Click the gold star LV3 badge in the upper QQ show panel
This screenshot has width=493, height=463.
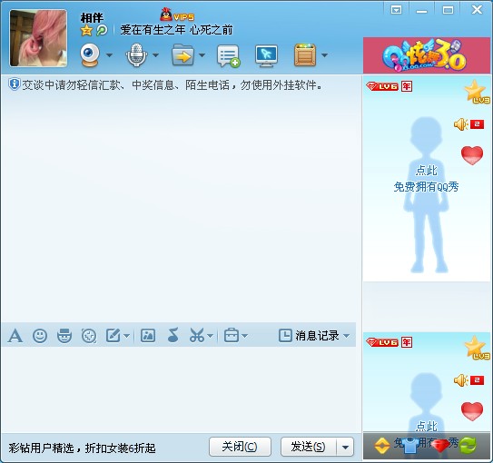tap(477, 92)
